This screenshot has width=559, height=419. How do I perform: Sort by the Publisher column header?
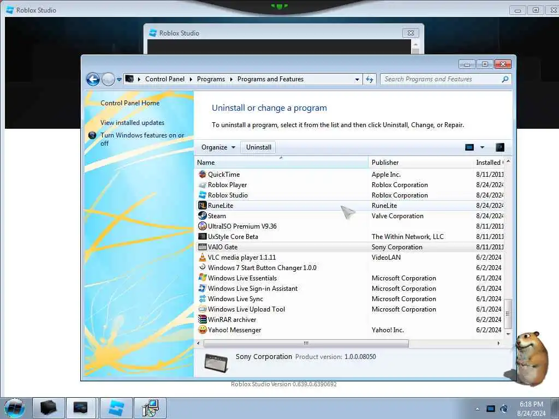click(x=420, y=163)
